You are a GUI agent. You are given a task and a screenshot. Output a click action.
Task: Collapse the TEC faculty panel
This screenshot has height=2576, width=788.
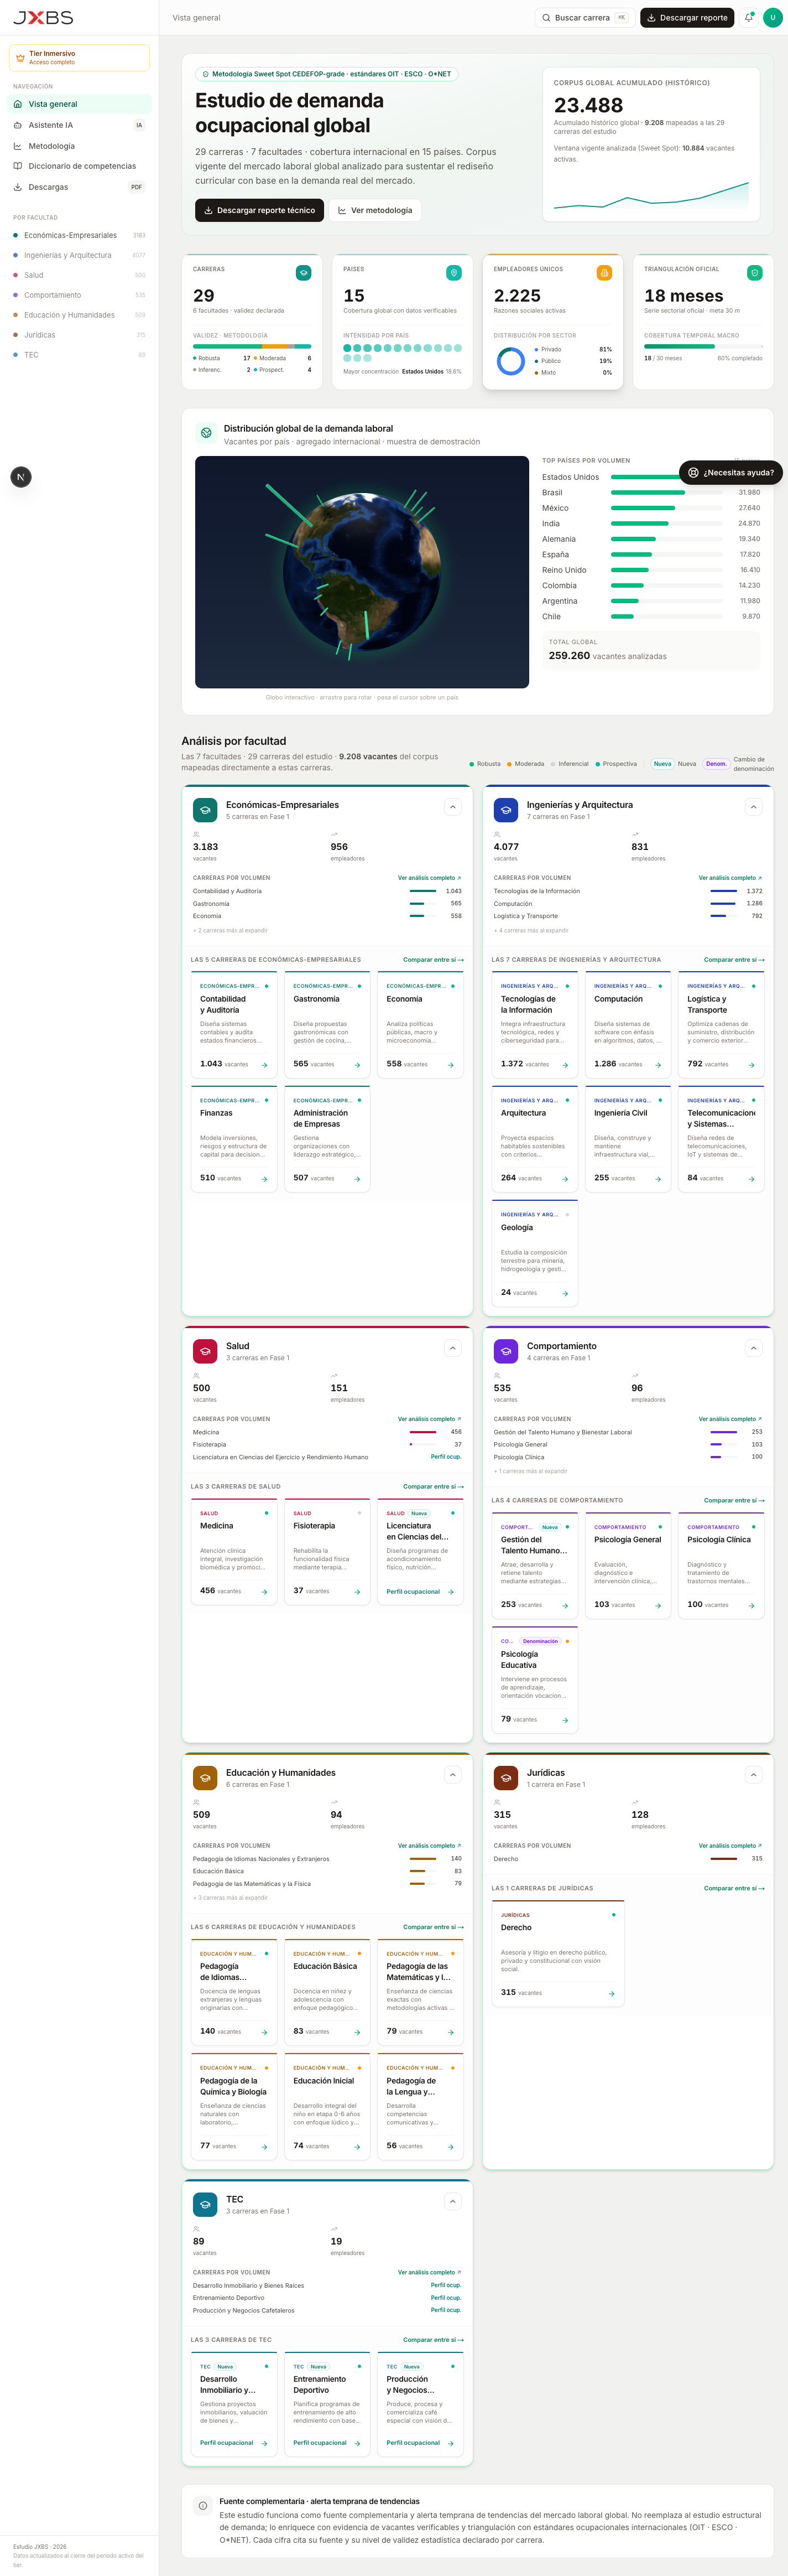click(452, 2202)
